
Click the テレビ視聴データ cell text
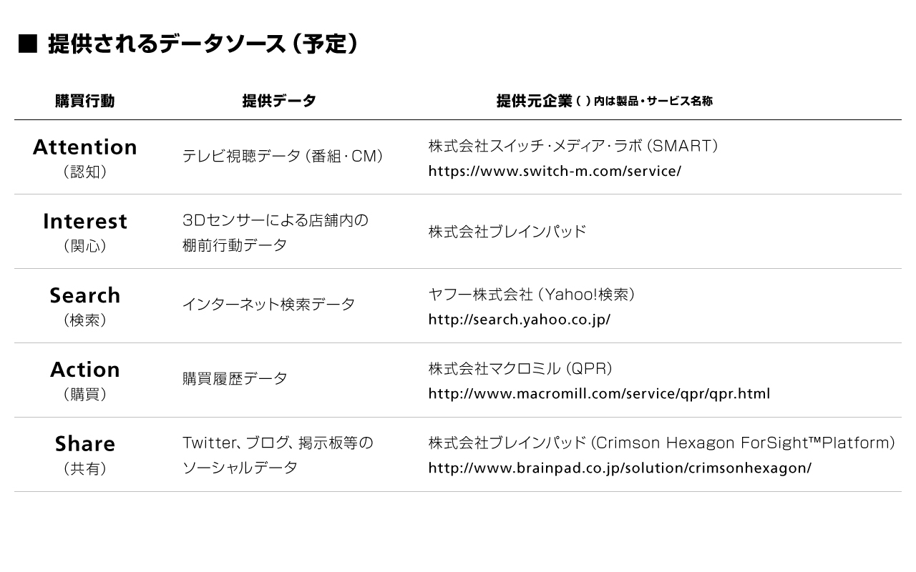[x=283, y=156]
